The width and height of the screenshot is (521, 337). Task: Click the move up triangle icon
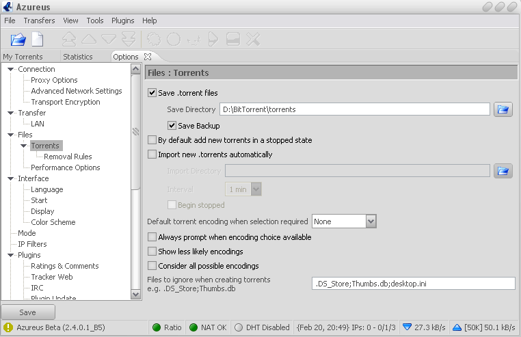89,39
